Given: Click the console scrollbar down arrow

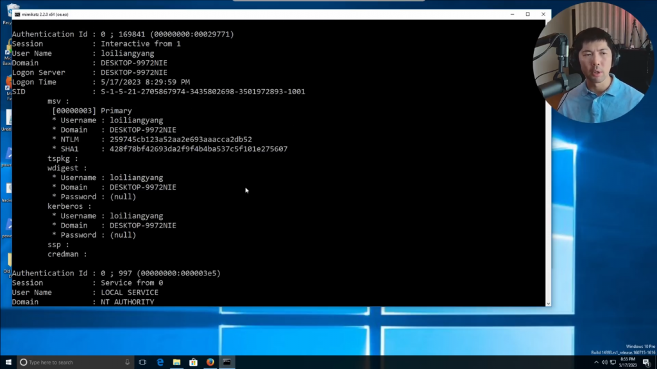Looking at the screenshot, I should click(548, 304).
